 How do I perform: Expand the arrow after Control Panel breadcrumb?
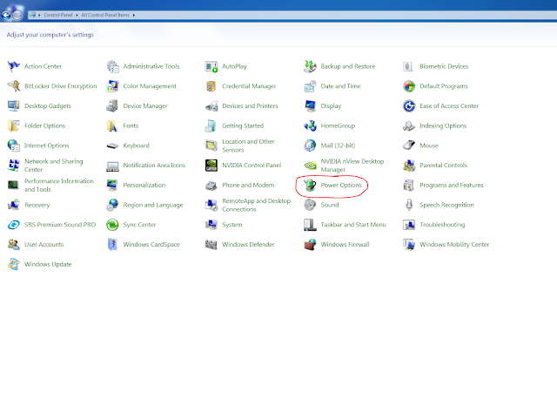click(77, 15)
